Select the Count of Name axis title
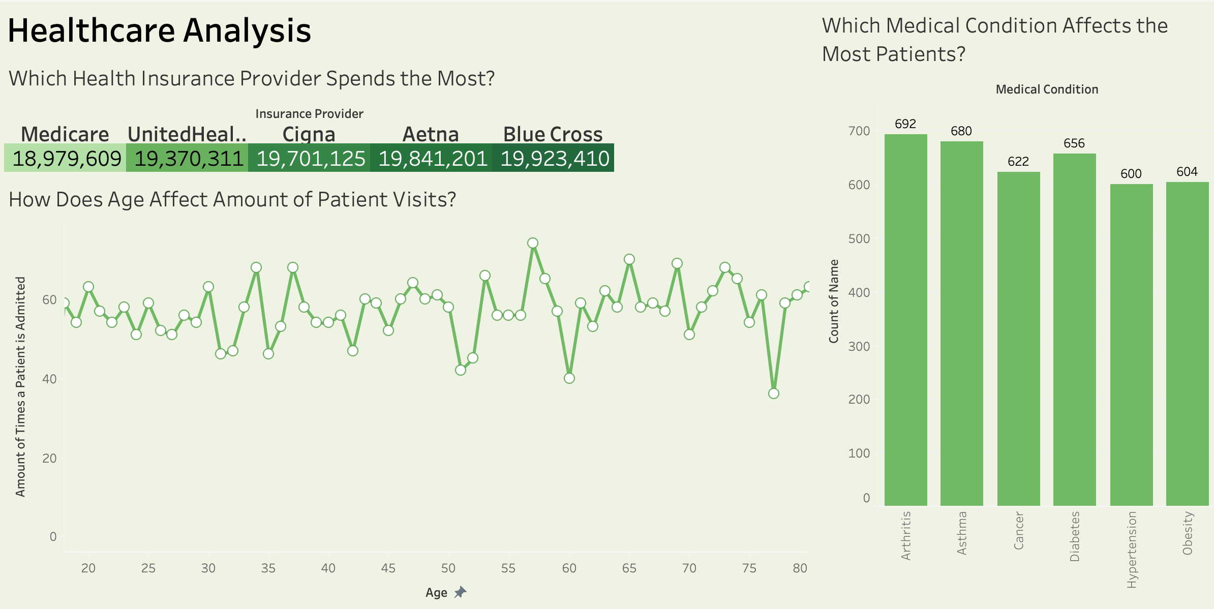 pos(834,301)
